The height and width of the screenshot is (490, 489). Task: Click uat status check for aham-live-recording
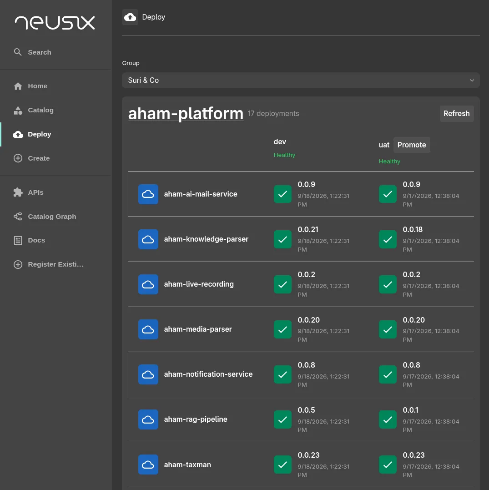tap(388, 284)
